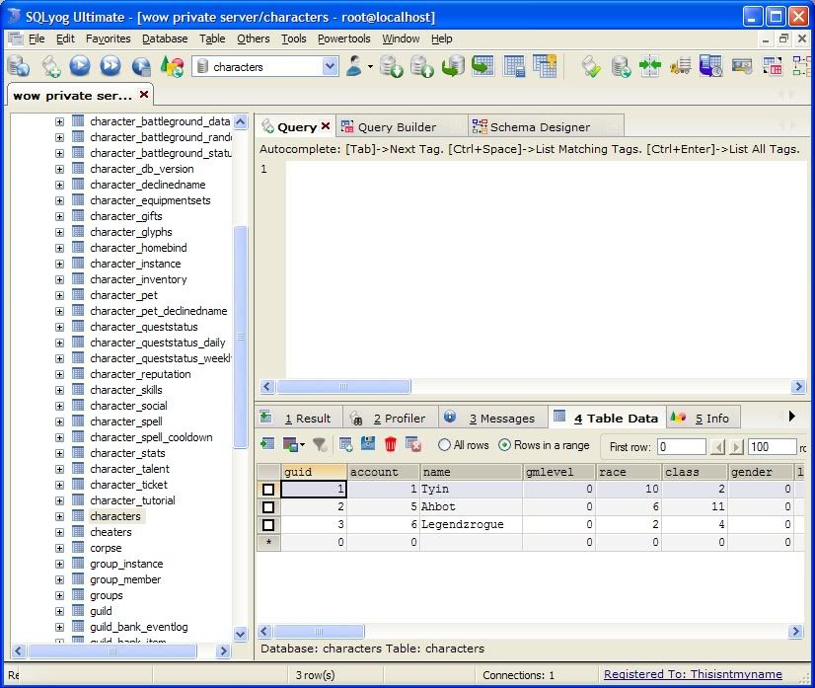Expand the character_stats tree node
The width and height of the screenshot is (815, 688).
click(x=60, y=453)
